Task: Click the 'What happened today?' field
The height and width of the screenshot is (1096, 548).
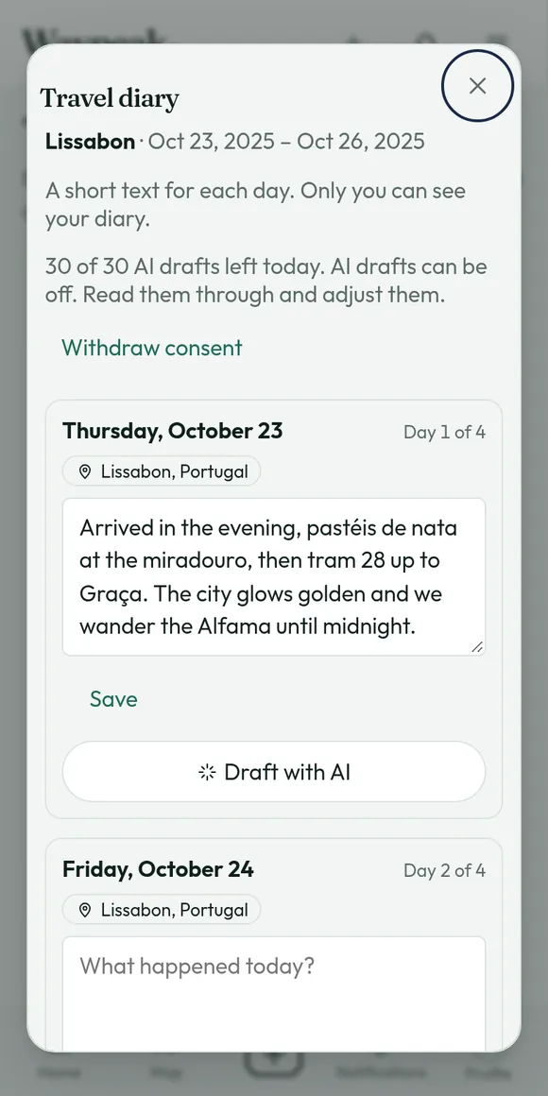Action: [274, 993]
